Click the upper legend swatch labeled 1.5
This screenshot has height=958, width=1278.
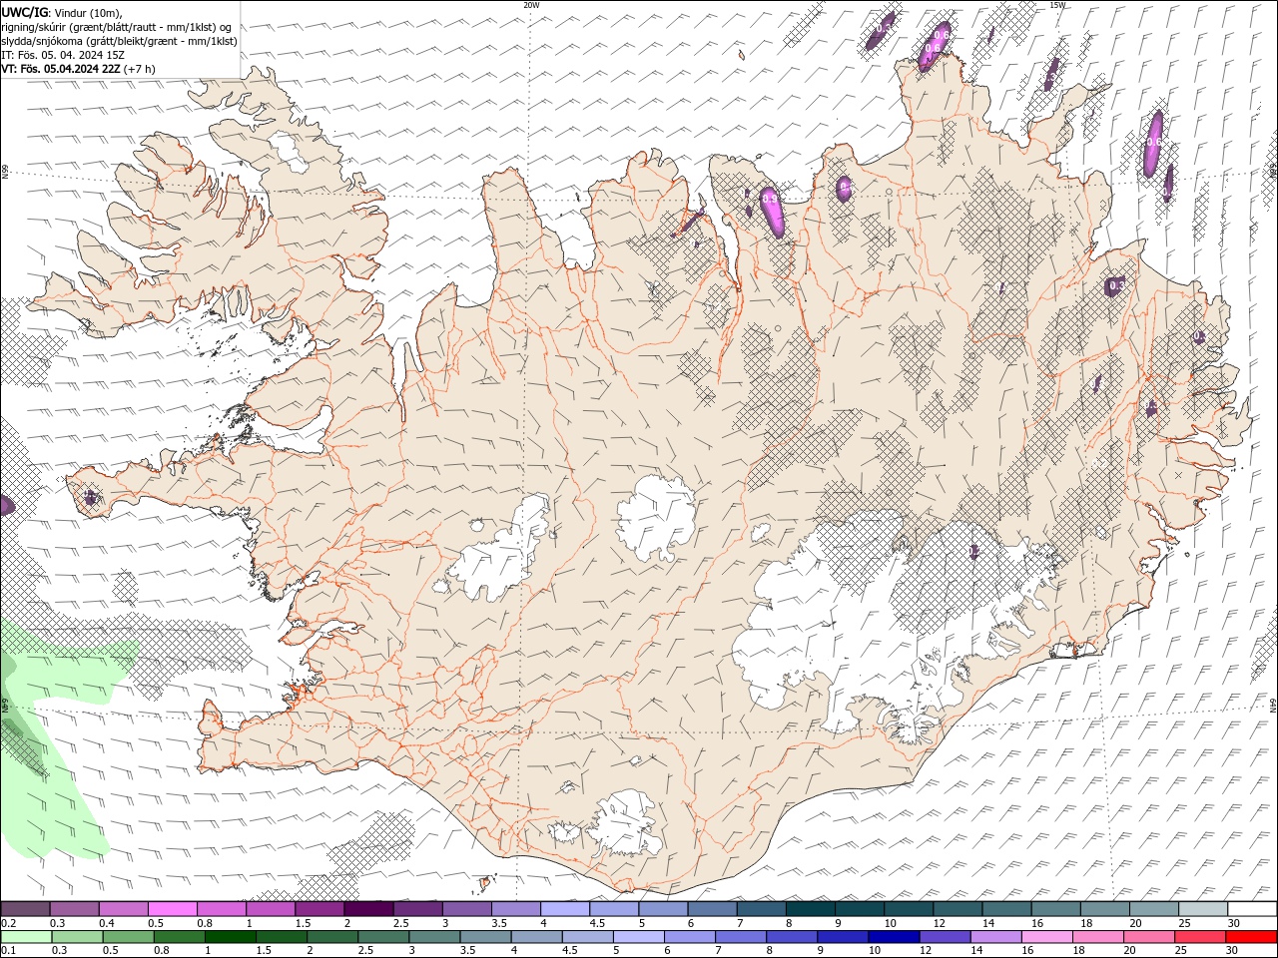point(319,909)
